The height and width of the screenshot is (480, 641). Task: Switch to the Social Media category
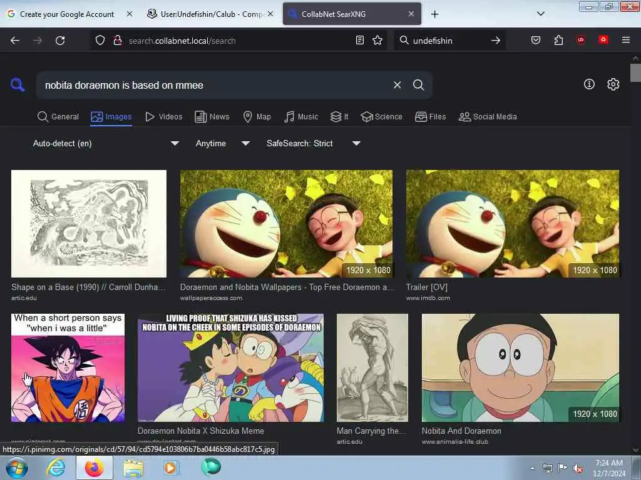click(488, 117)
